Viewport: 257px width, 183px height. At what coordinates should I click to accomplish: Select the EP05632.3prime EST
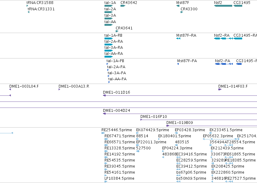coord(220,139)
